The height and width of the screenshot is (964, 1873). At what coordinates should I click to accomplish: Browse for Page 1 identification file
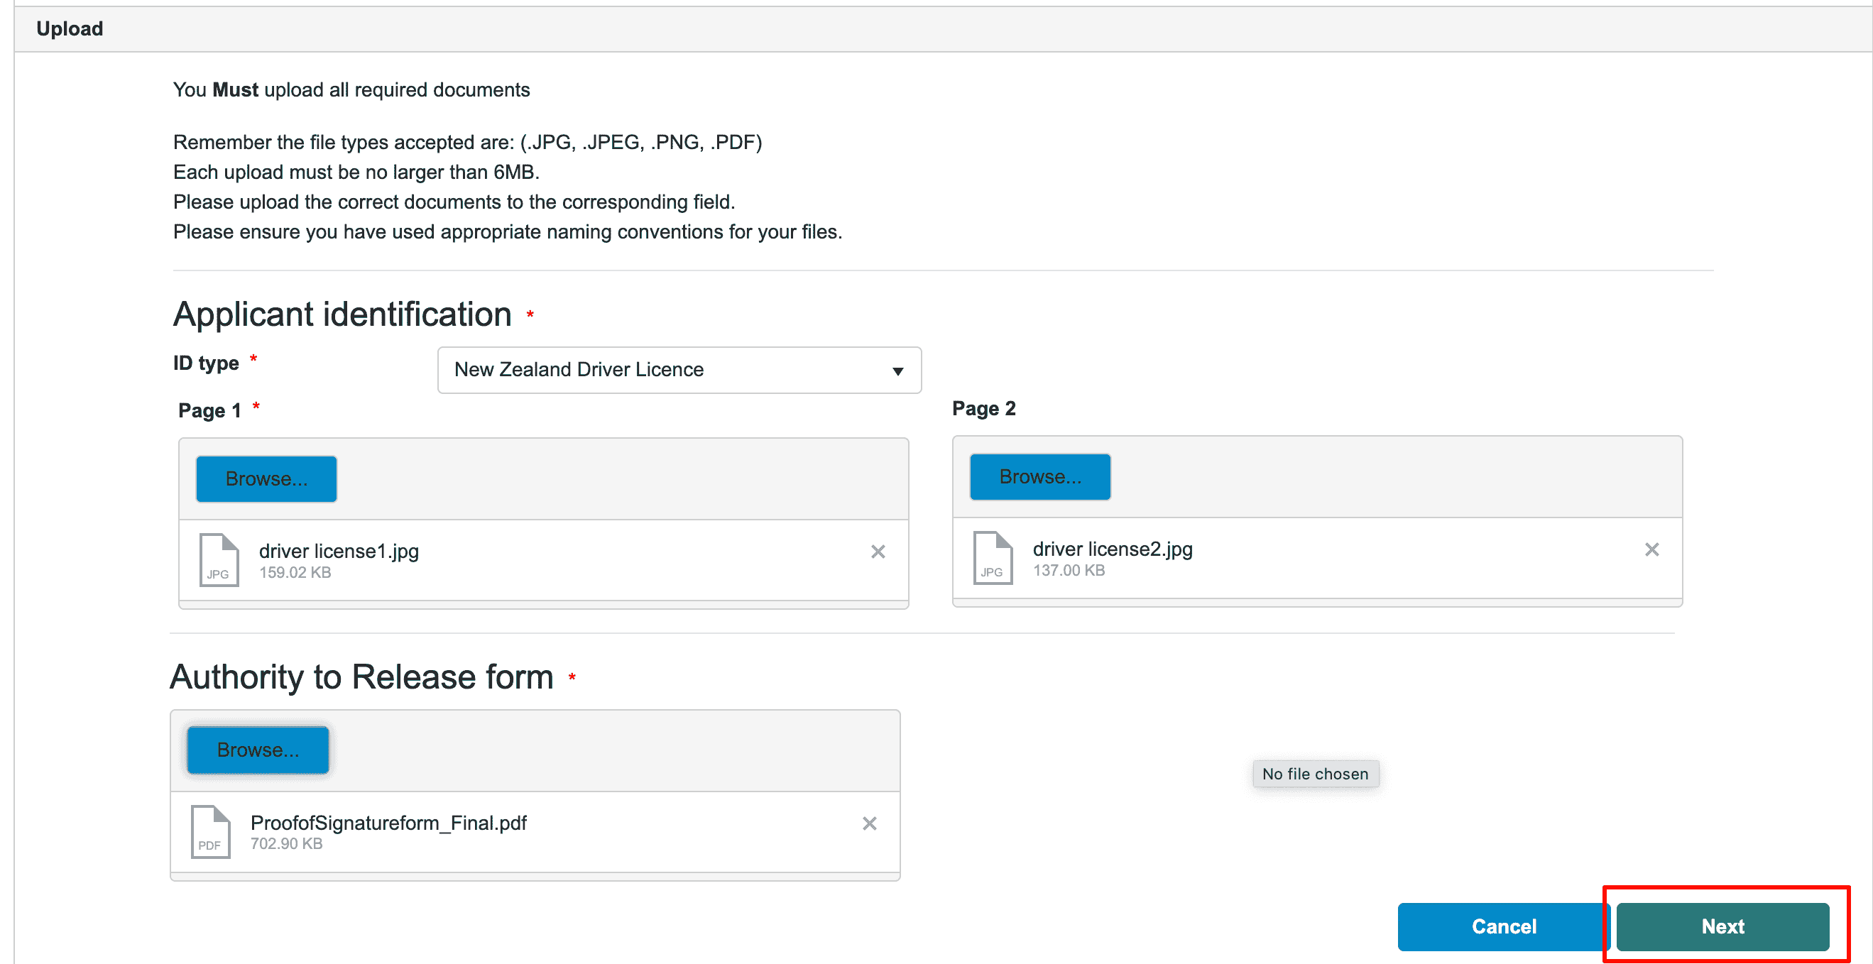[266, 479]
